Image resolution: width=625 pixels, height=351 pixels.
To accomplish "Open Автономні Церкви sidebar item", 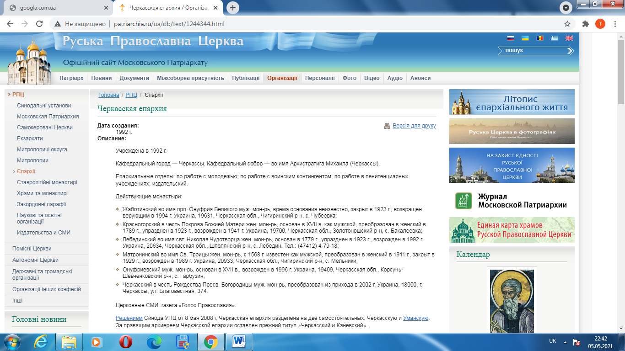I will point(35,260).
